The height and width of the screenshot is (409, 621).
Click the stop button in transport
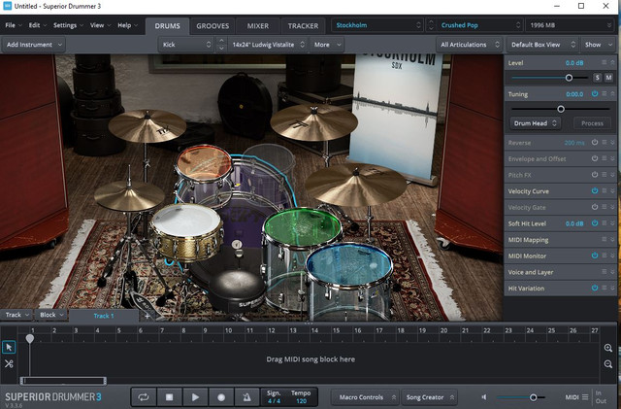(169, 397)
